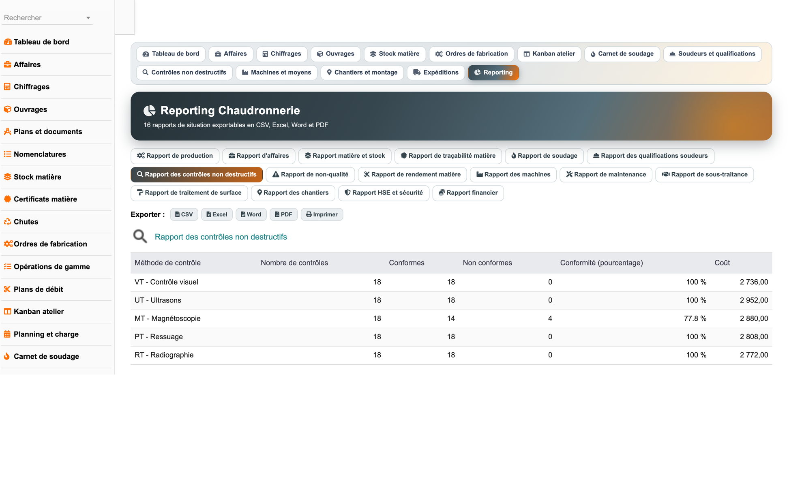Click the Plans de débit scissors icon
This screenshot has width=789, height=488.
[7, 289]
